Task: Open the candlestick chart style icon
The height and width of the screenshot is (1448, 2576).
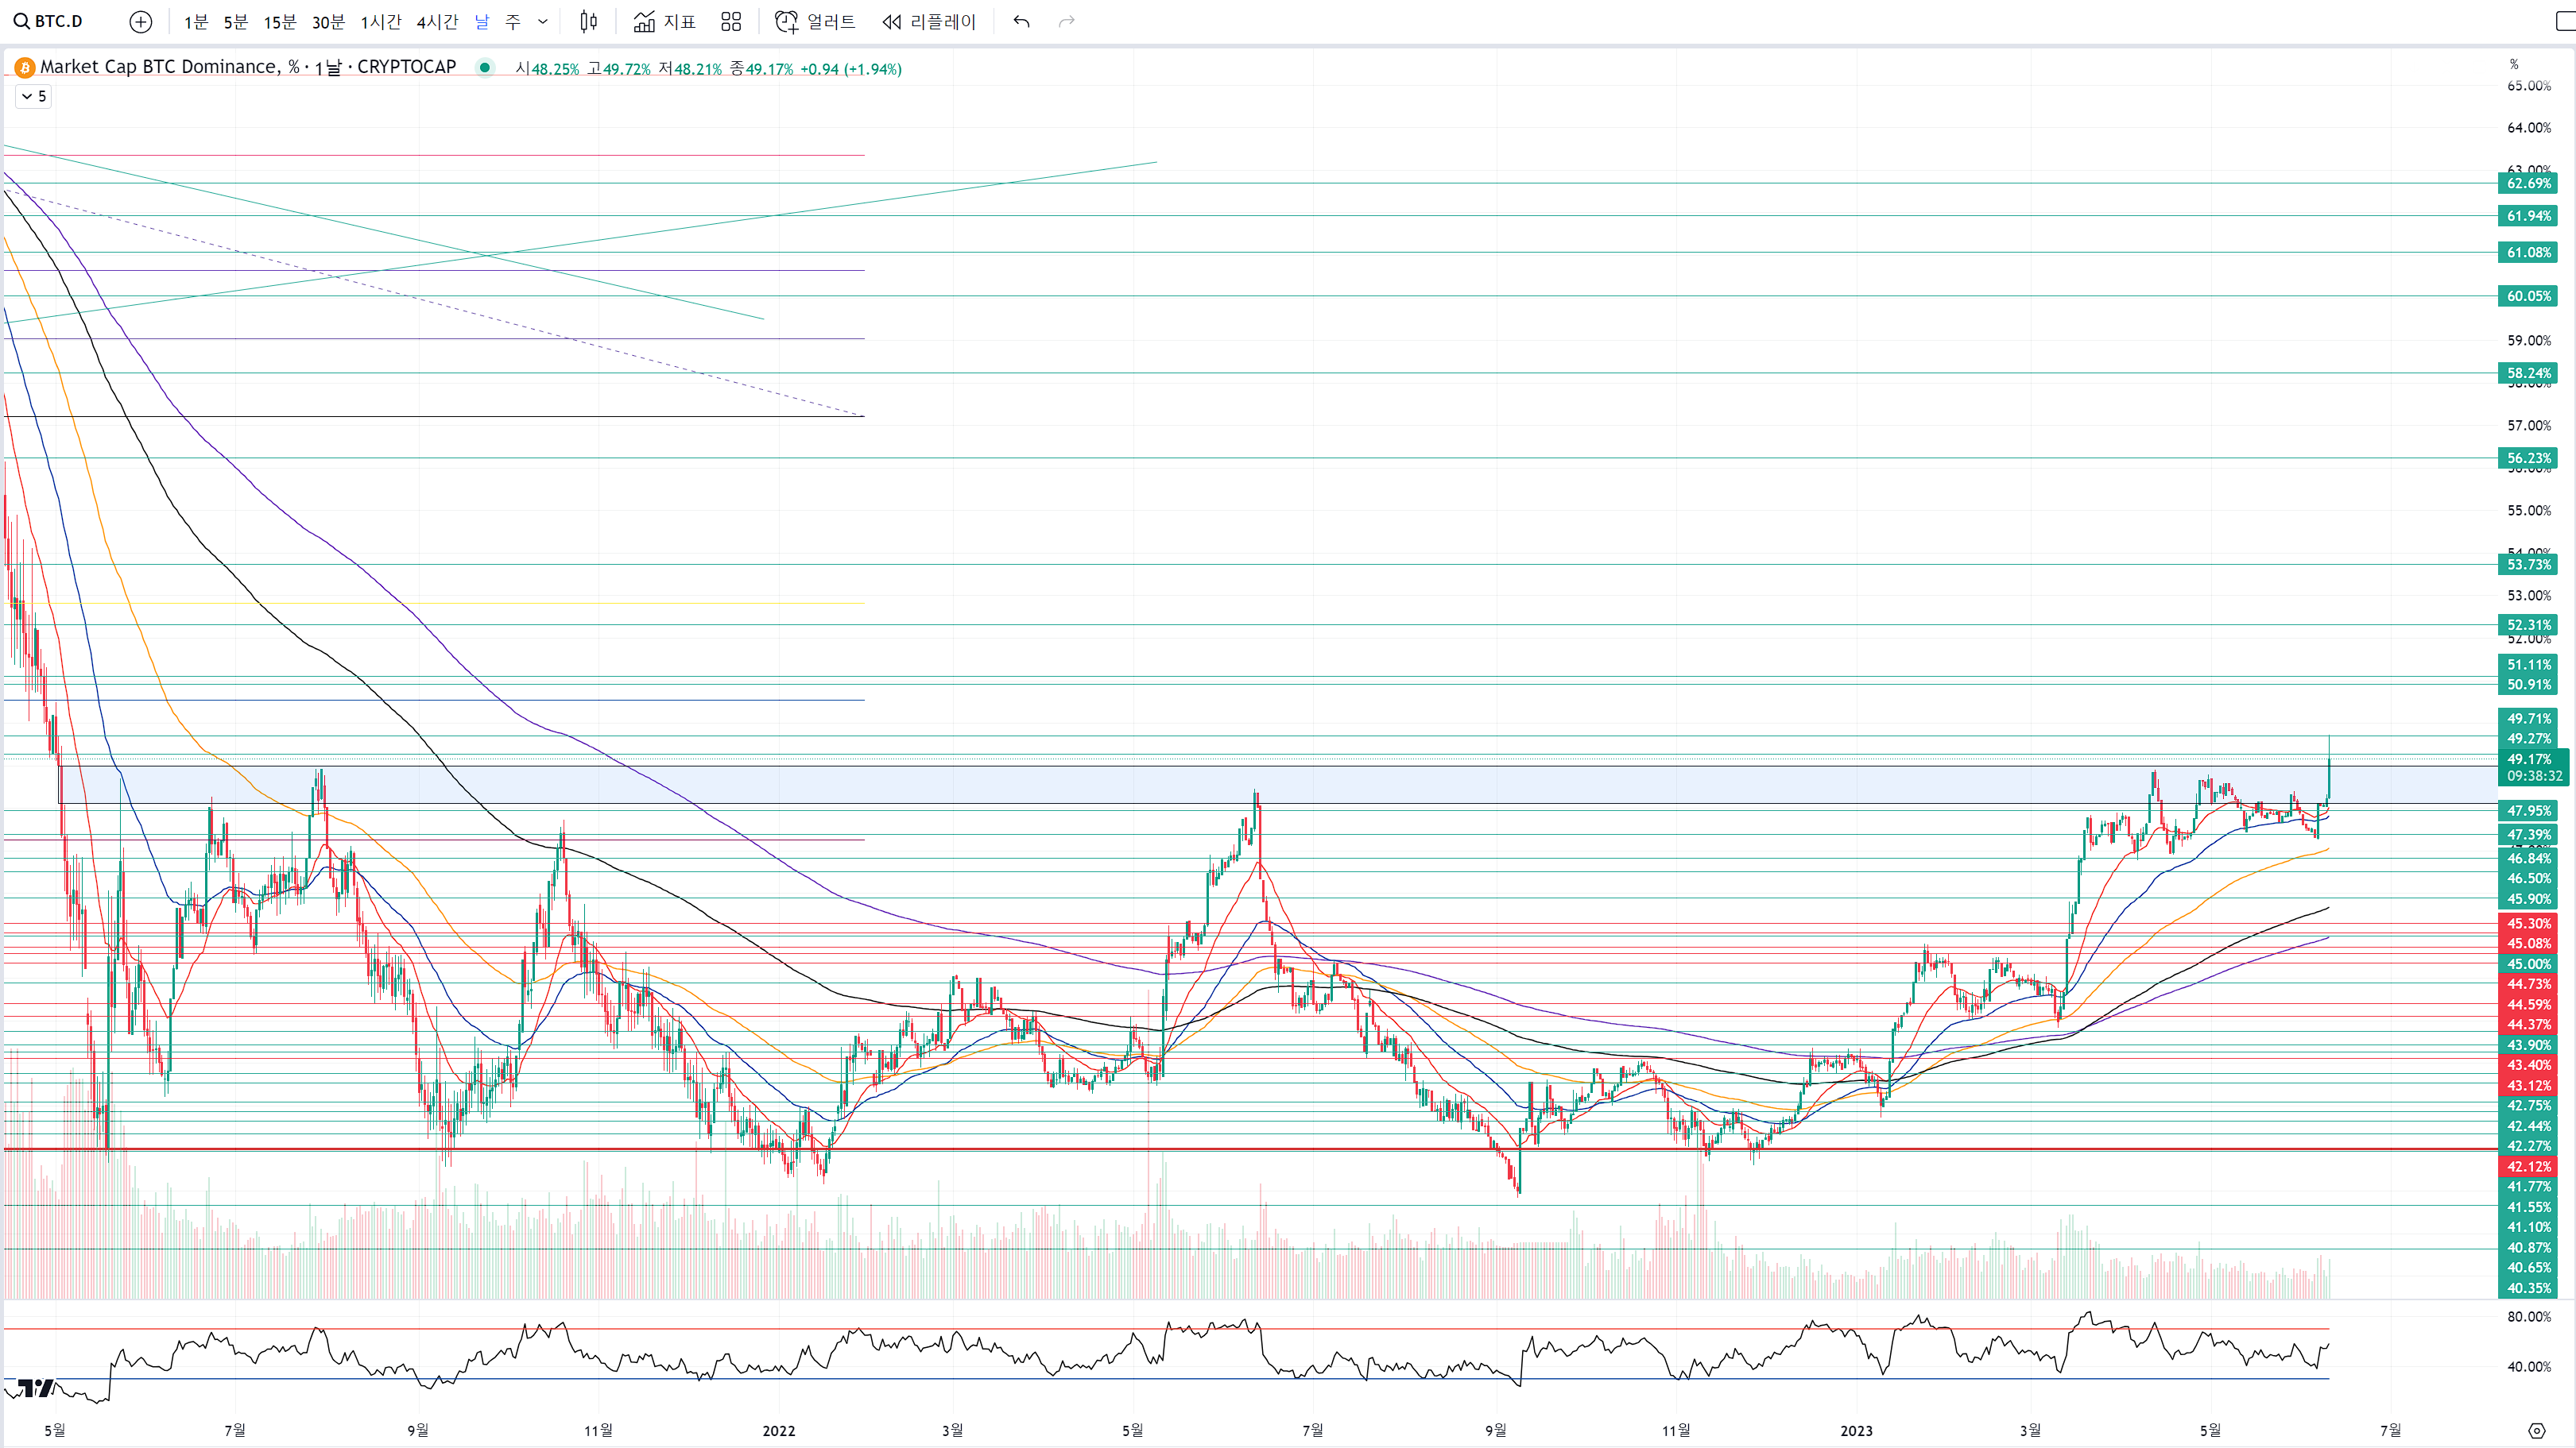Action: tap(589, 21)
